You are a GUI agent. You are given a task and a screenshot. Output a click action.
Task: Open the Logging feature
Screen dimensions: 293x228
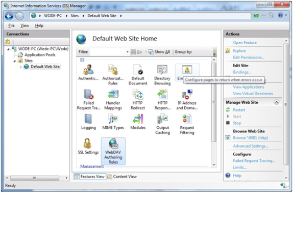click(x=88, y=122)
